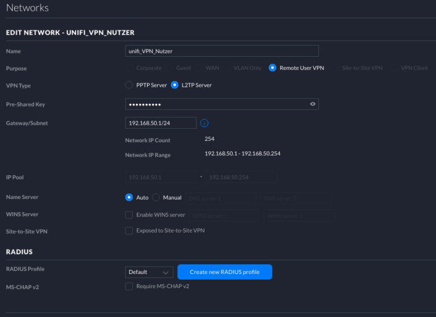Select the VLAN Only purpose option
Screen dimensions: 436x317
(226, 68)
